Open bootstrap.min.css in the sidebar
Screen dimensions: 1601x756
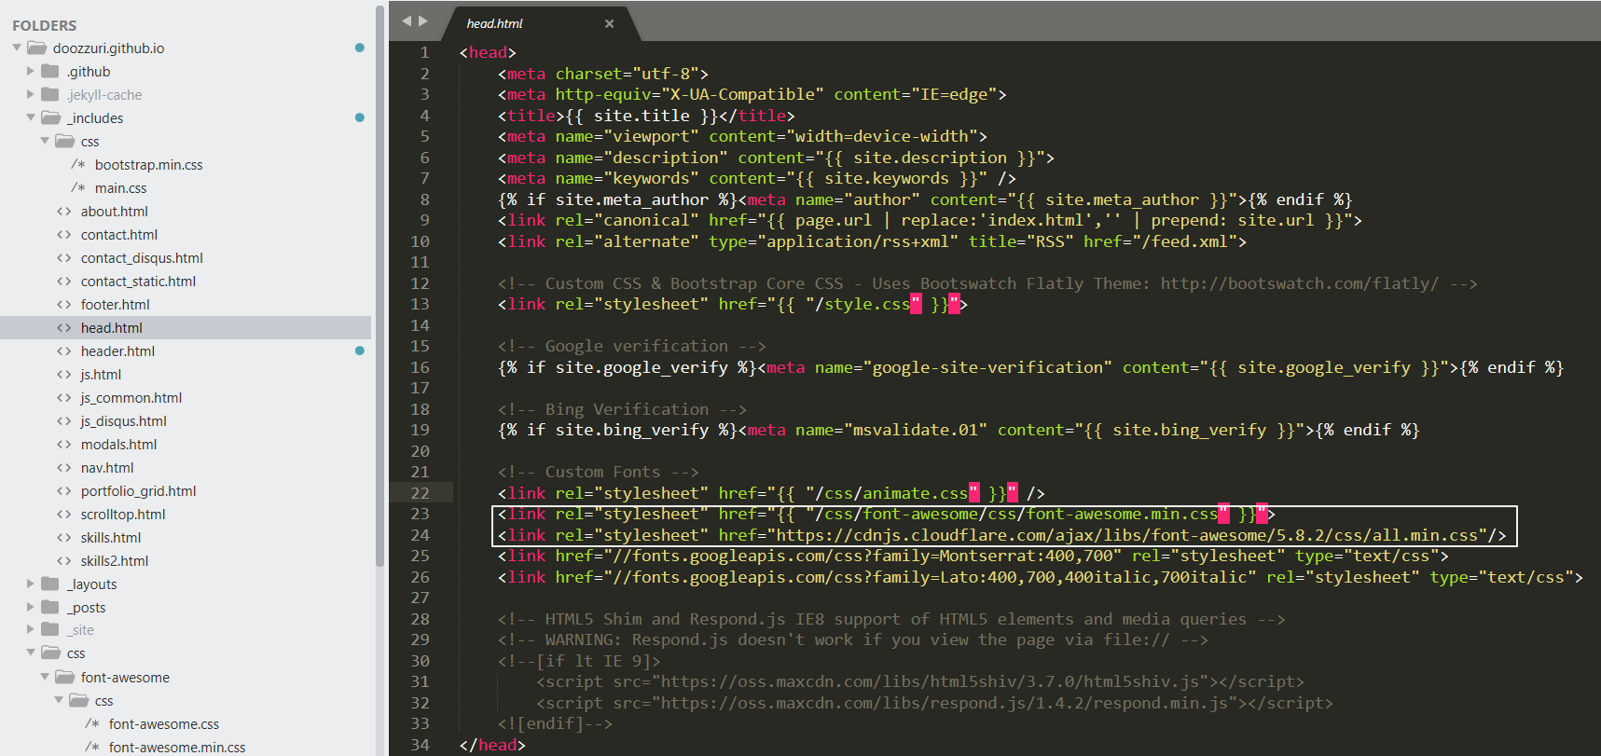148,165
